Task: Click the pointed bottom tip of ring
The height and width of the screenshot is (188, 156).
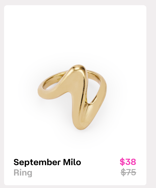Action: (80, 126)
